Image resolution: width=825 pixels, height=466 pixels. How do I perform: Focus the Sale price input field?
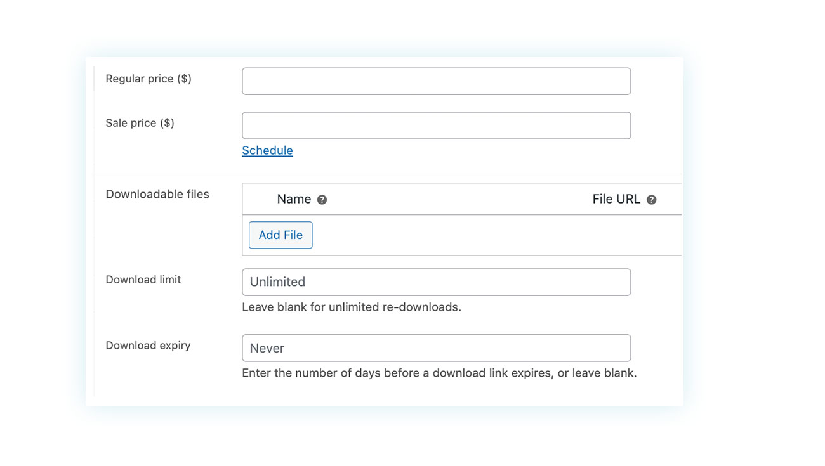coord(437,126)
